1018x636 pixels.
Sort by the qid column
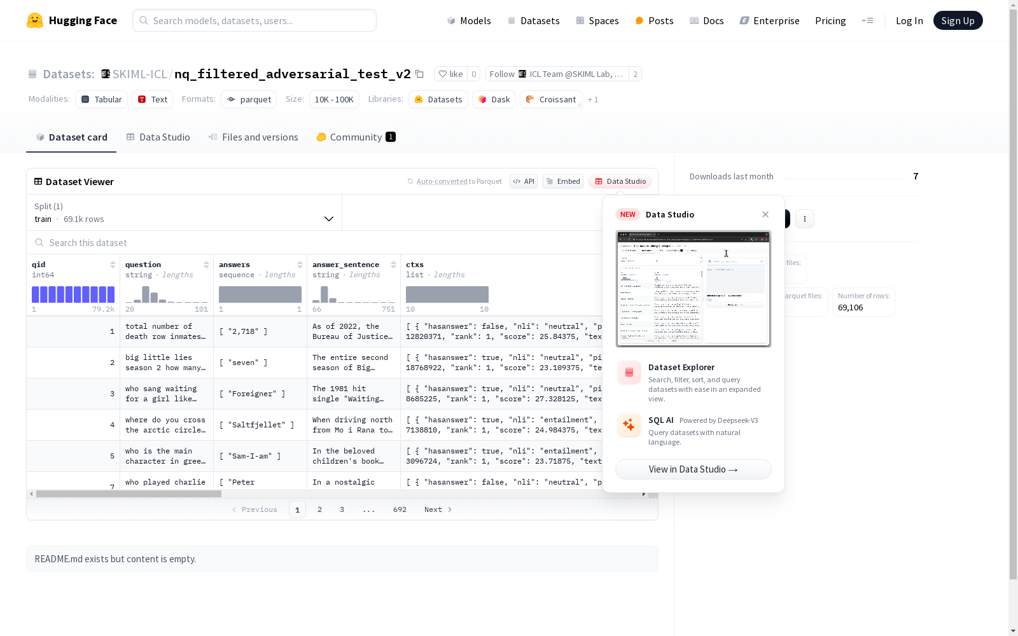pyautogui.click(x=113, y=265)
